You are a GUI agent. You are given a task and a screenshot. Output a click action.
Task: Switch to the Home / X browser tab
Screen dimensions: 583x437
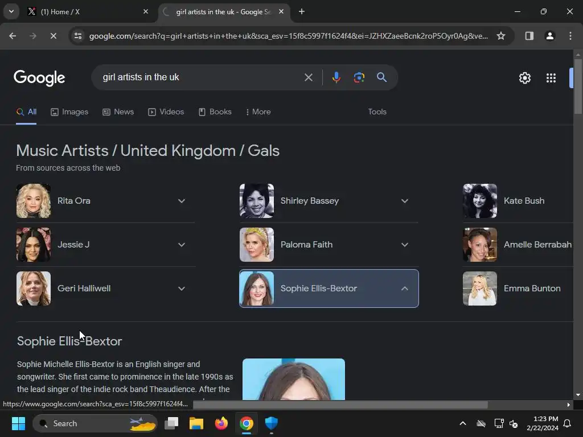(88, 11)
